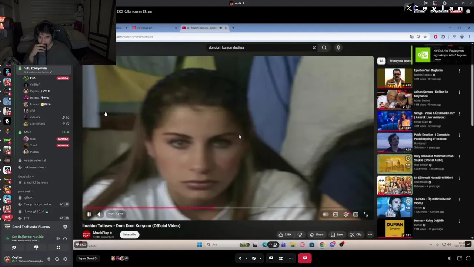Open more actions next to Clip
This screenshot has width=474, height=267.
pyautogui.click(x=370, y=234)
